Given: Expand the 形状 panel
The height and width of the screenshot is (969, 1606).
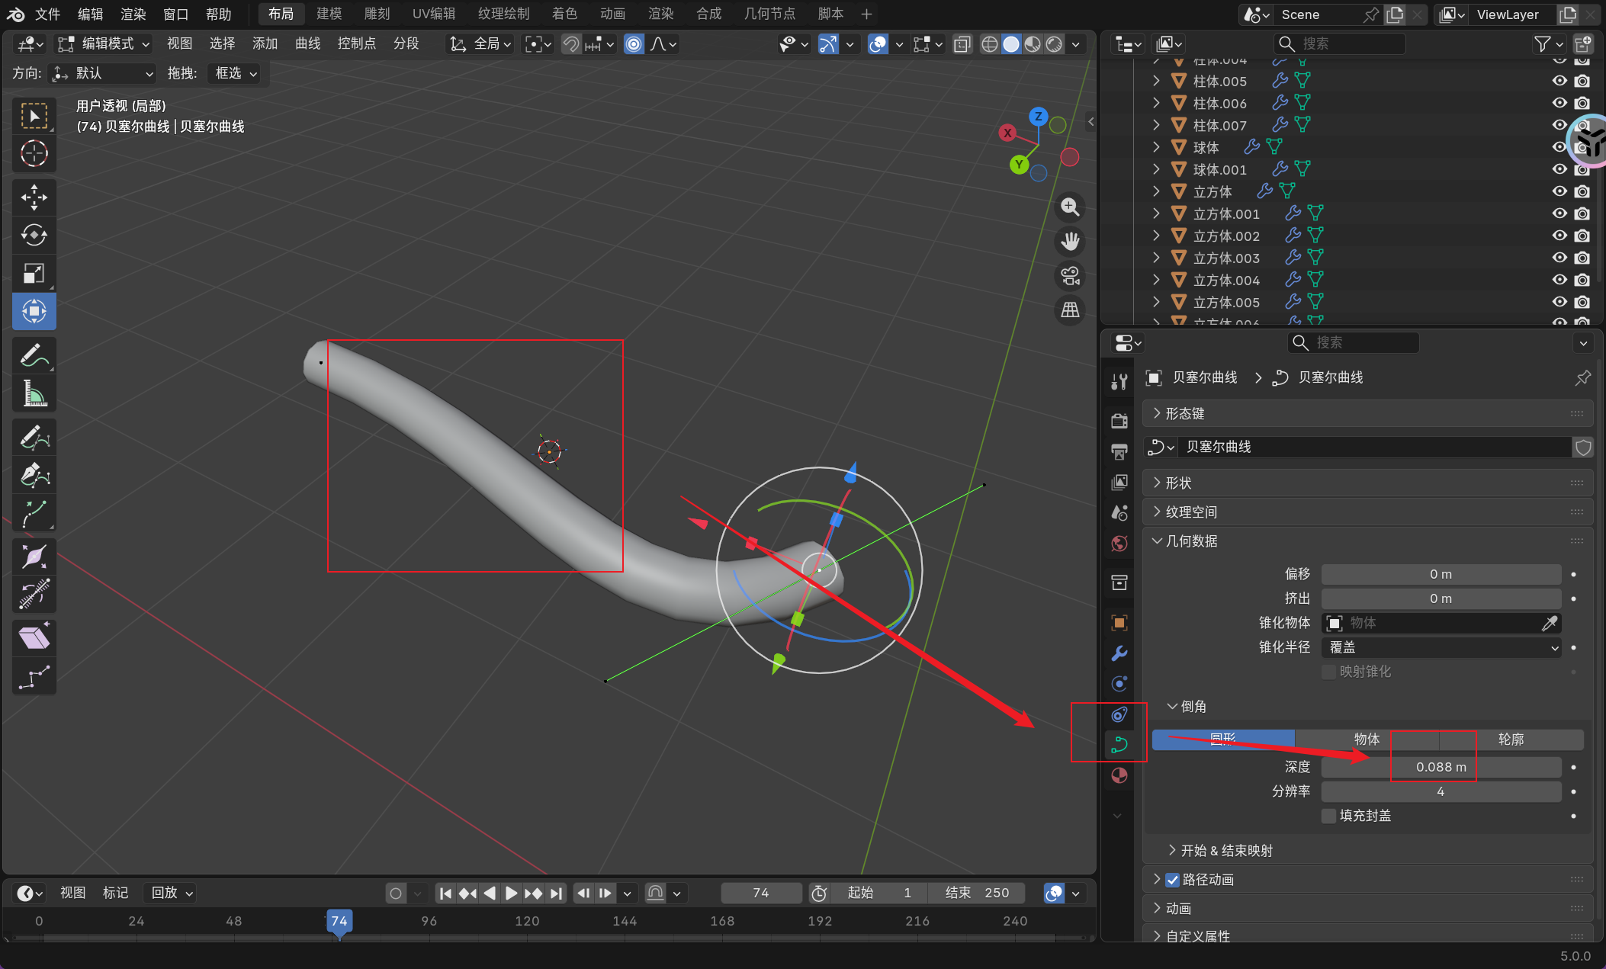Looking at the screenshot, I should pyautogui.click(x=1178, y=483).
